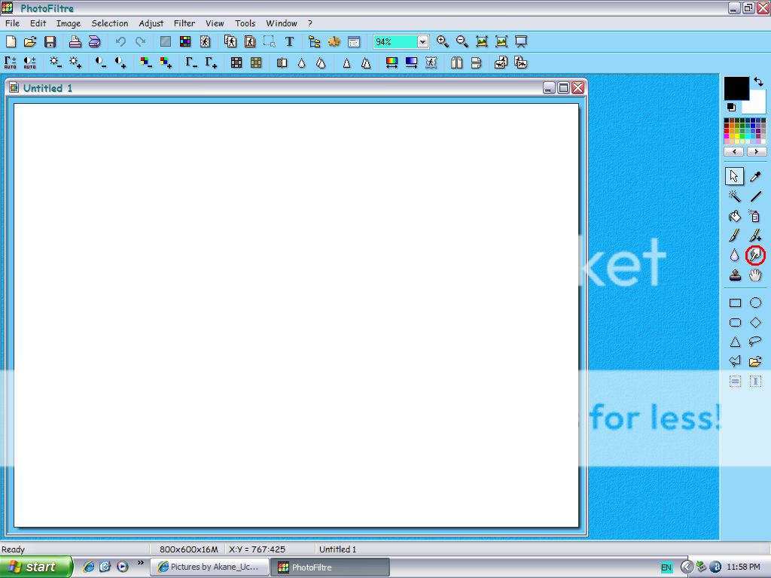Screen dimensions: 771x578
Task: Select the Clone Stamp tool
Action: coord(735,275)
